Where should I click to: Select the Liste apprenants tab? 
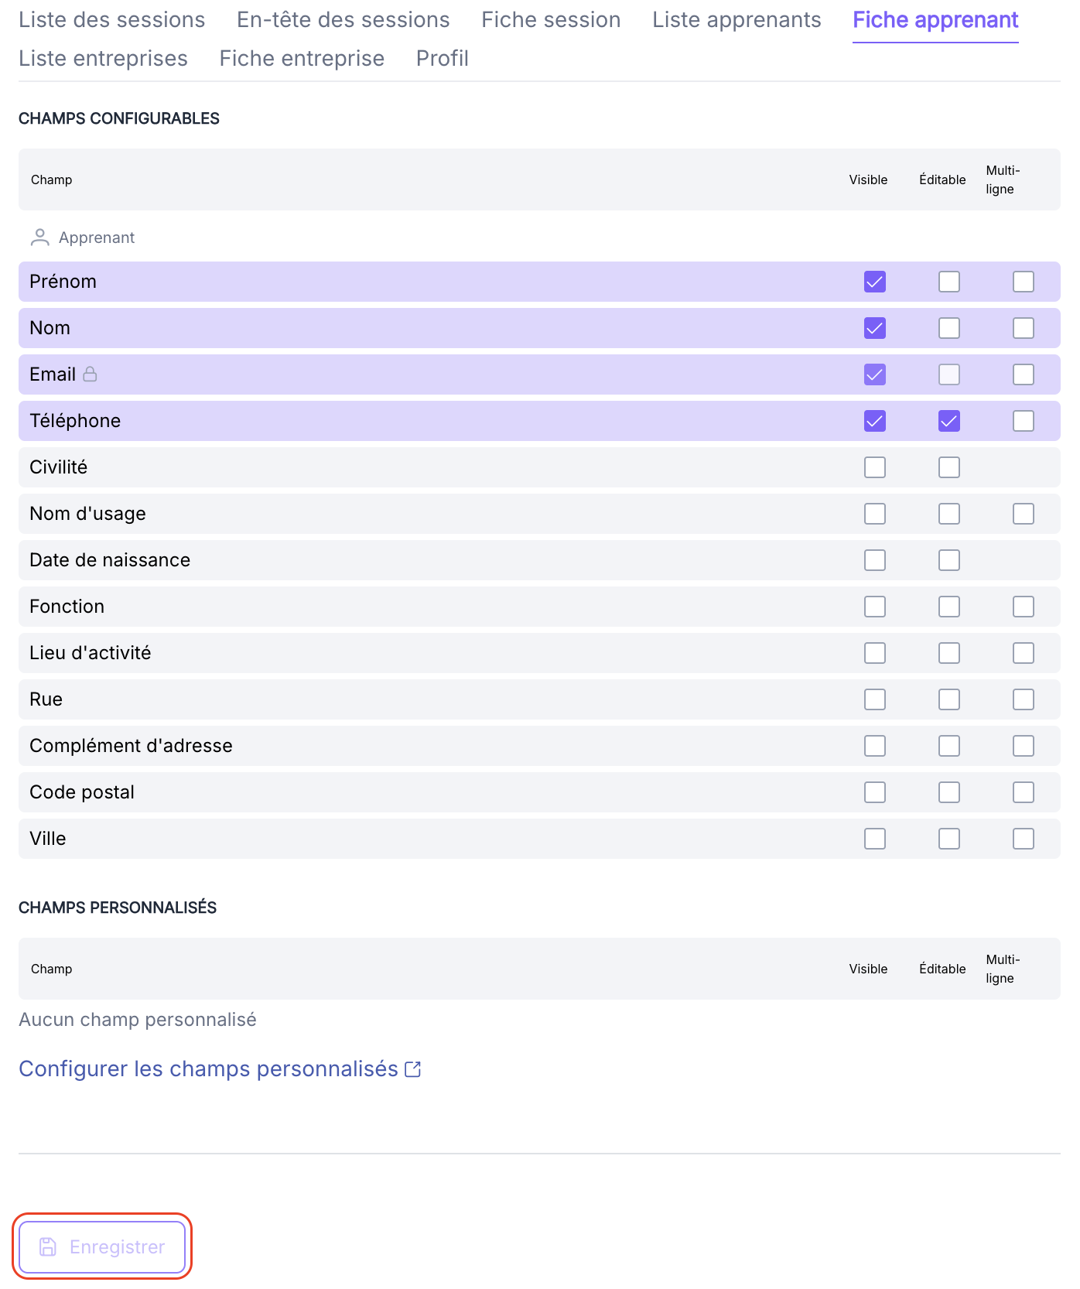point(737,20)
